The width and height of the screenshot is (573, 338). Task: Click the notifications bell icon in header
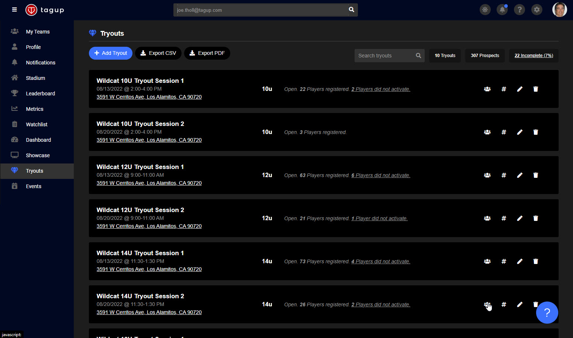coord(502,10)
